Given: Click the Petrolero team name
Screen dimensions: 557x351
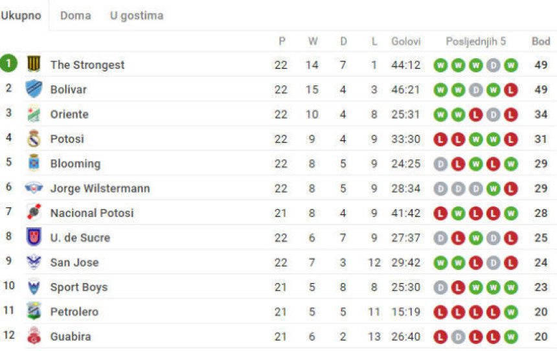Looking at the screenshot, I should tap(74, 312).
